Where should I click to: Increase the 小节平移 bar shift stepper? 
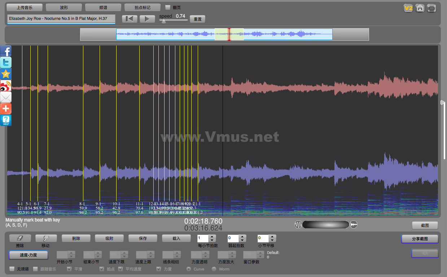tap(272, 237)
